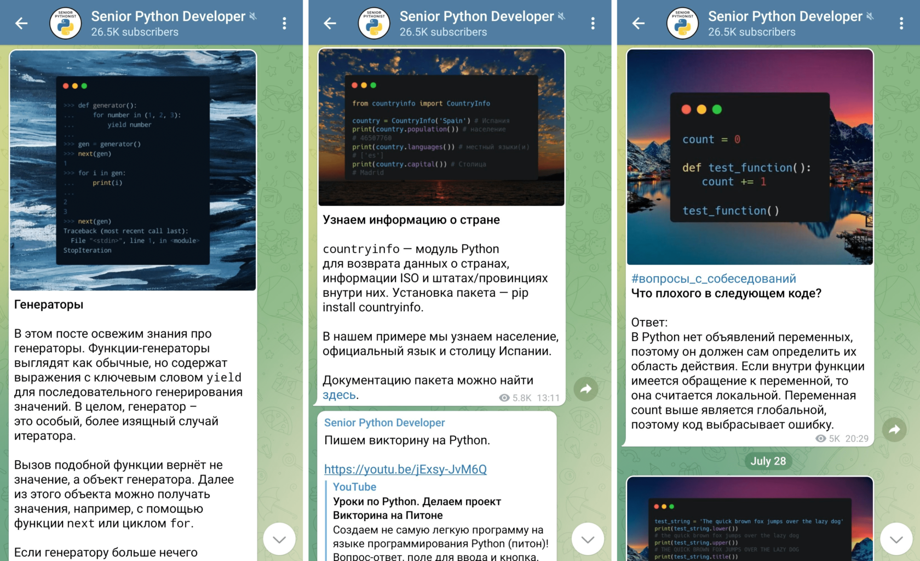Tap the #вопросы_с_собеседований hashtag
920x561 pixels.
[713, 278]
